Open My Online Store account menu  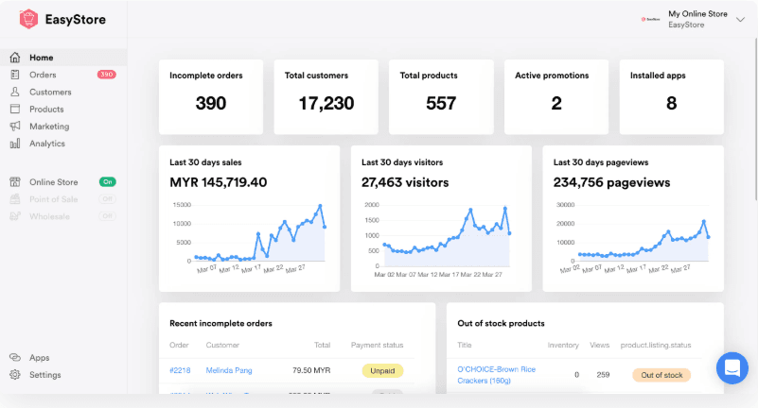(693, 19)
